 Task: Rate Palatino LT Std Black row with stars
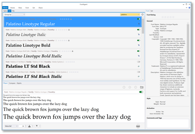(x=70, y=62)
